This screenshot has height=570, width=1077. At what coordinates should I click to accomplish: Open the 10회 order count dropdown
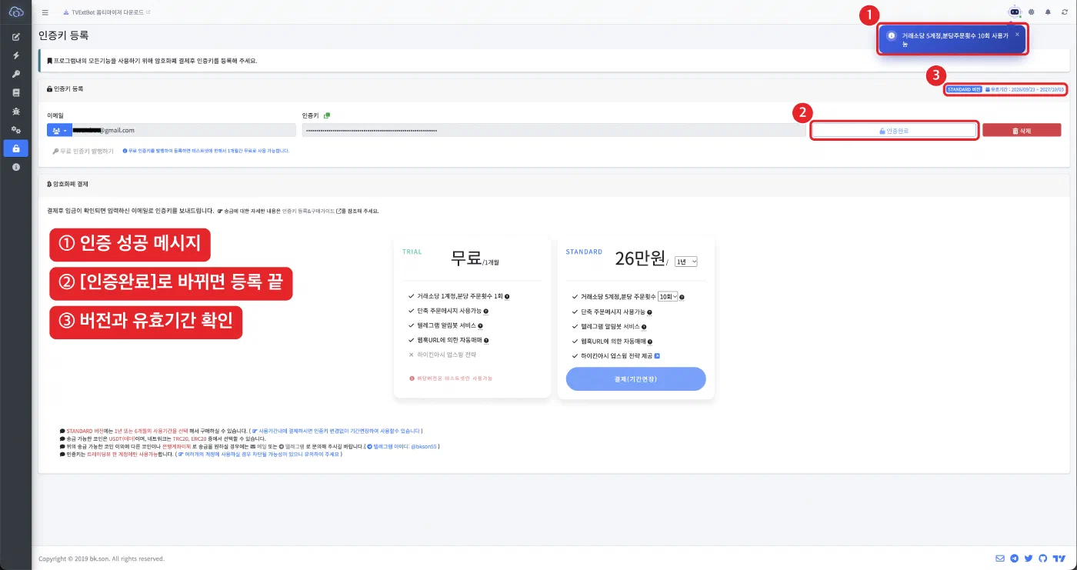(x=668, y=297)
